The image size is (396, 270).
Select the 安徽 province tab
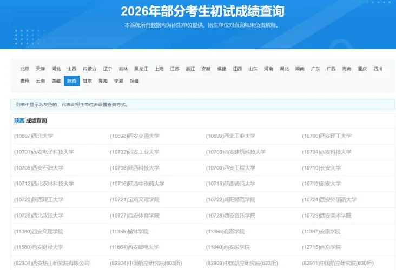pos(206,69)
